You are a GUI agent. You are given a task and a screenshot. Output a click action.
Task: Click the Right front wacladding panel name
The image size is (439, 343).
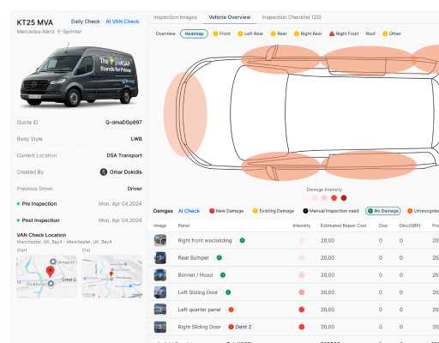coord(205,240)
